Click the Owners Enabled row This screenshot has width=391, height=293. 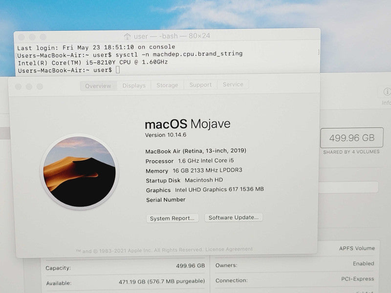pyautogui.click(x=295, y=264)
